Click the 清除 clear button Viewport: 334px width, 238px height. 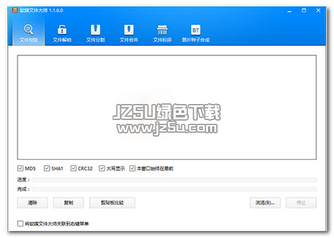click(33, 203)
